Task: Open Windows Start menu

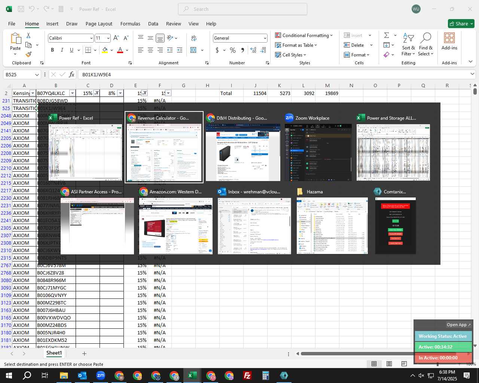Action: [9, 376]
